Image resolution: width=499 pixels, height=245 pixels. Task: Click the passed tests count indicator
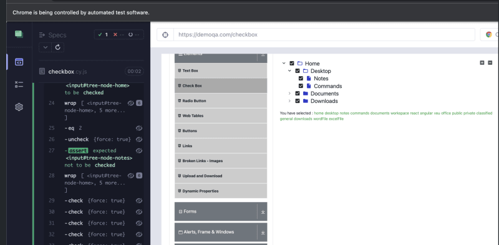coord(103,35)
